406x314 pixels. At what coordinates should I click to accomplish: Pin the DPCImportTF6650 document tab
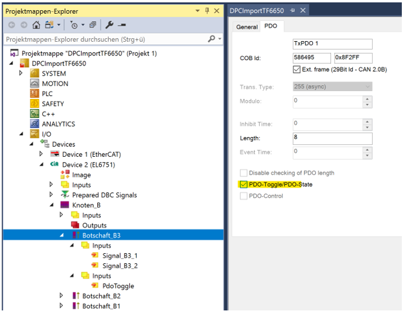click(293, 10)
